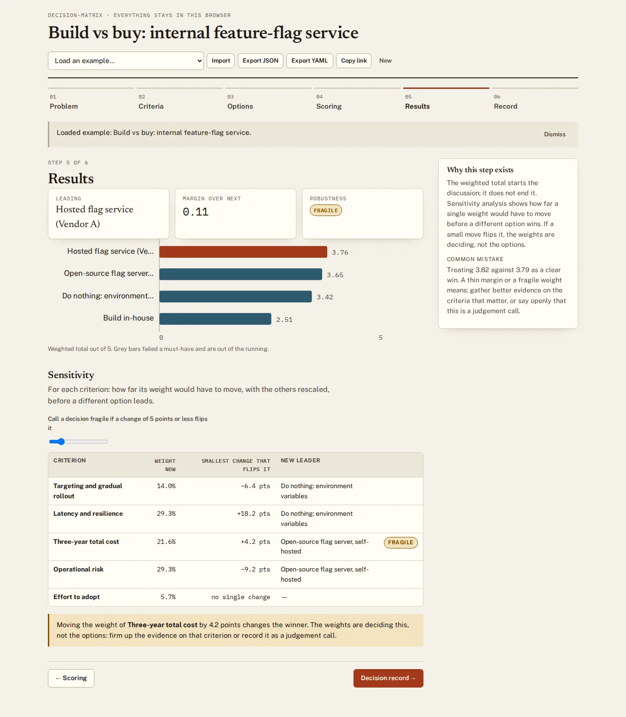The width and height of the screenshot is (626, 717).
Task: Click the FRAGILE badge in the Robustness card
Action: click(x=326, y=210)
